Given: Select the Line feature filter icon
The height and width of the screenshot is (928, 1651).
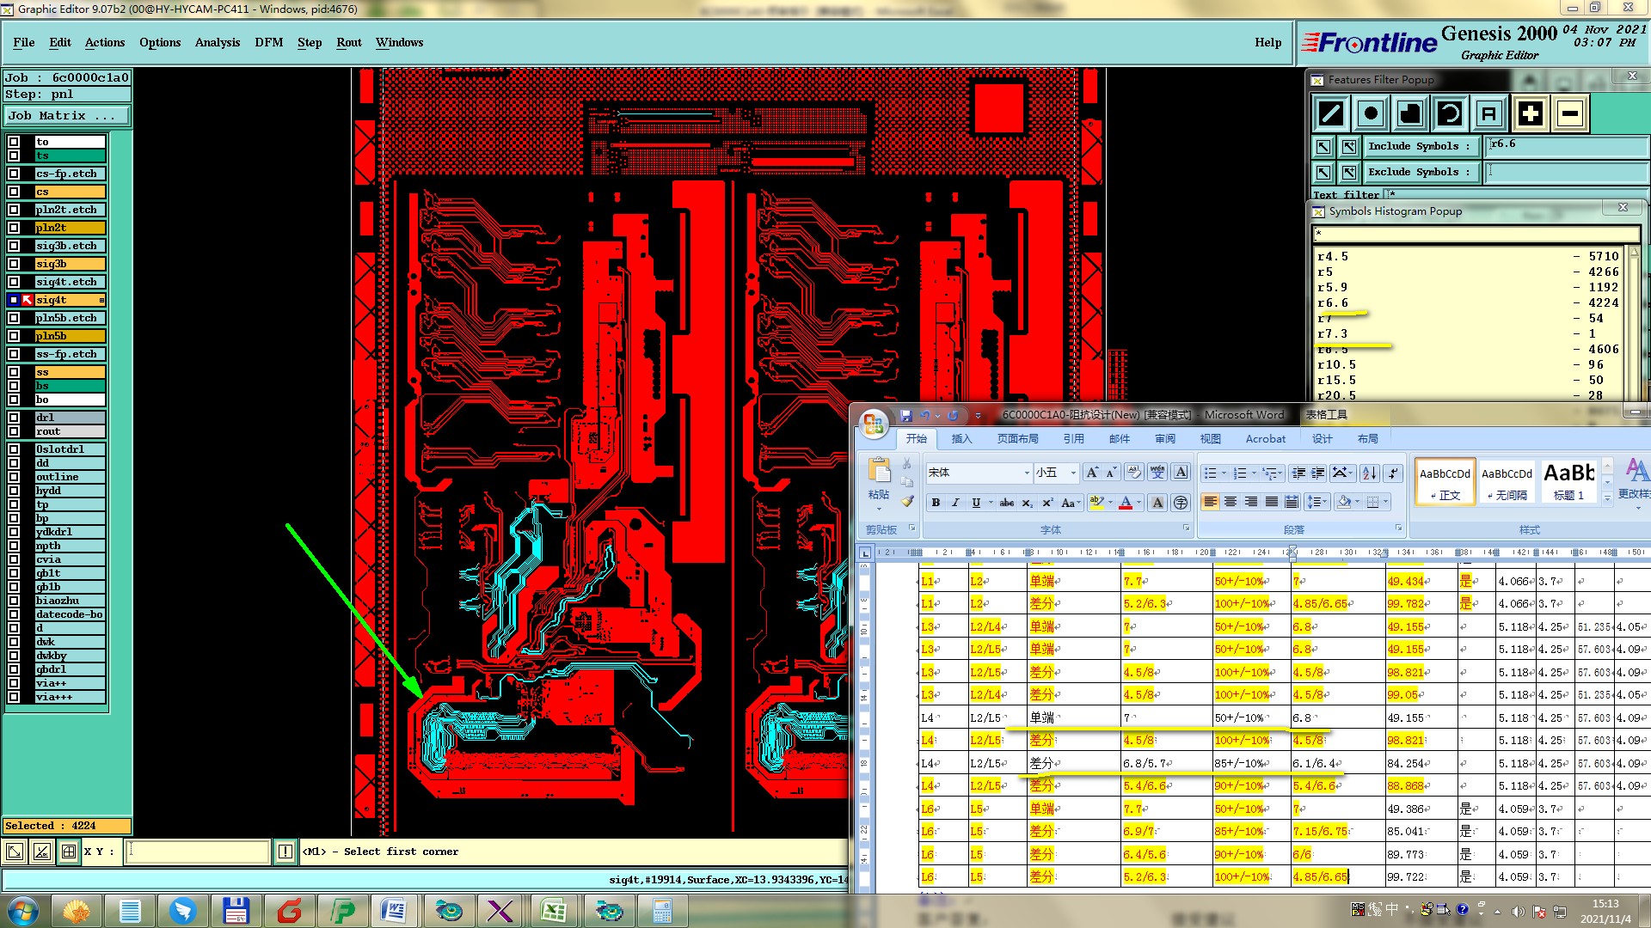Looking at the screenshot, I should click(x=1331, y=113).
